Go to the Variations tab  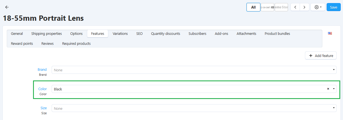click(120, 33)
